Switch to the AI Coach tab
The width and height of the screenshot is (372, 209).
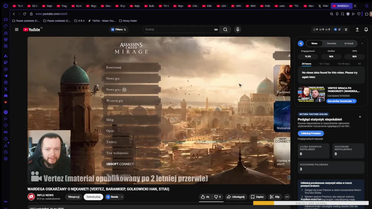(x=349, y=43)
